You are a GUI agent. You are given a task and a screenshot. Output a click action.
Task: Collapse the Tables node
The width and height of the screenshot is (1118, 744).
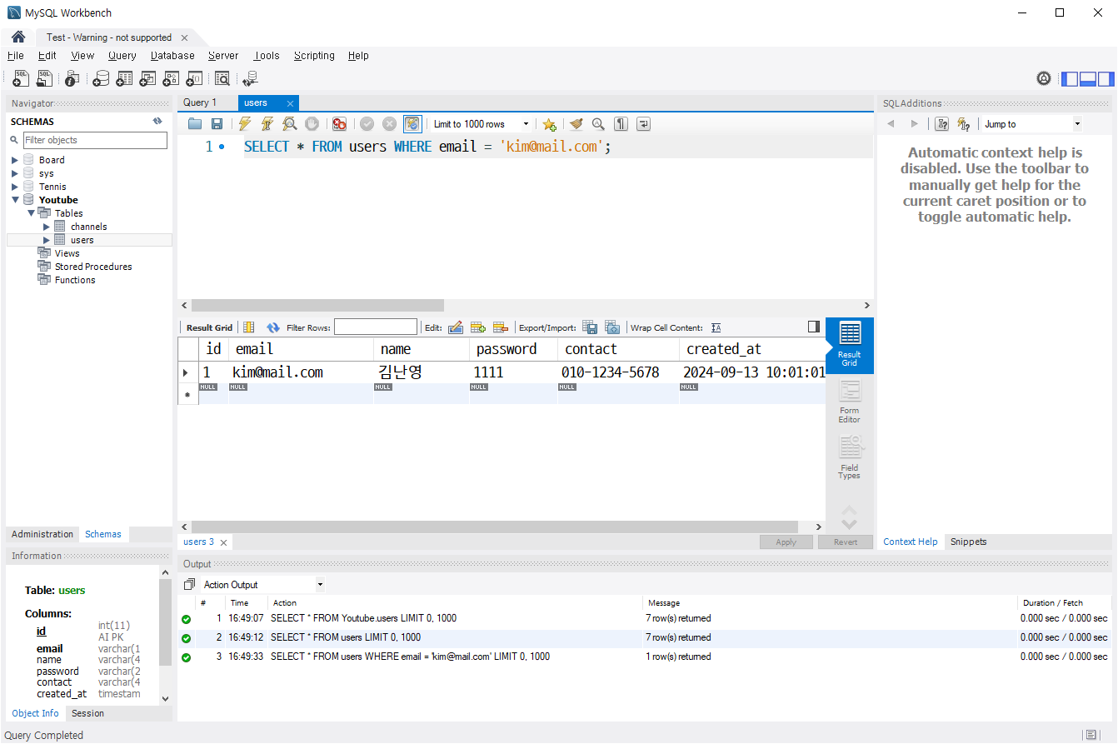click(31, 213)
